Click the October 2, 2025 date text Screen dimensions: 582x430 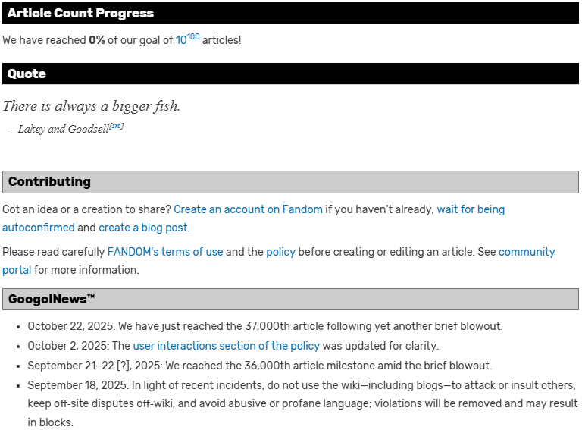point(67,346)
